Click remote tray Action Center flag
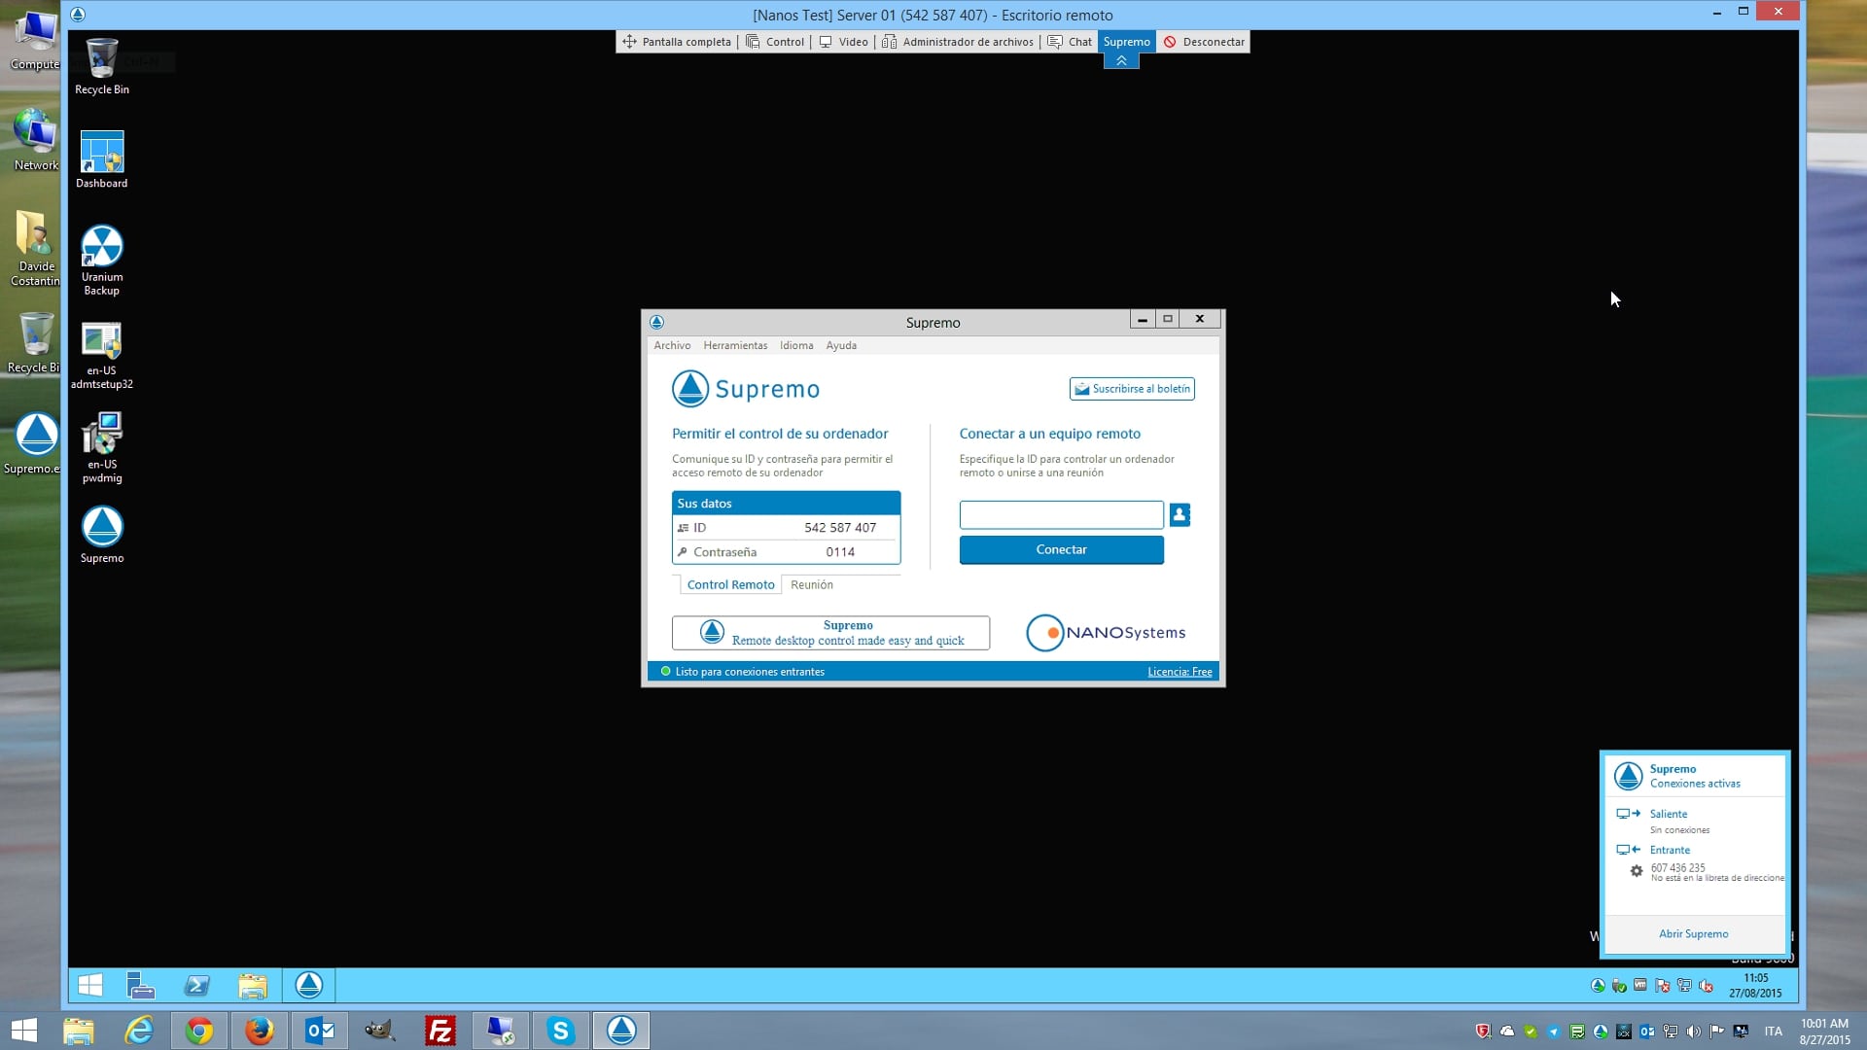Screen dimensions: 1867x1050 coord(1662,986)
